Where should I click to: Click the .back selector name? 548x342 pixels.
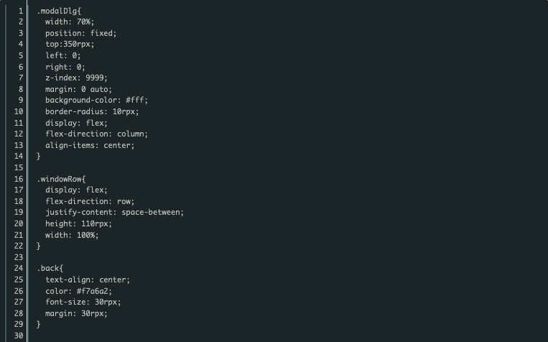(x=50, y=268)
